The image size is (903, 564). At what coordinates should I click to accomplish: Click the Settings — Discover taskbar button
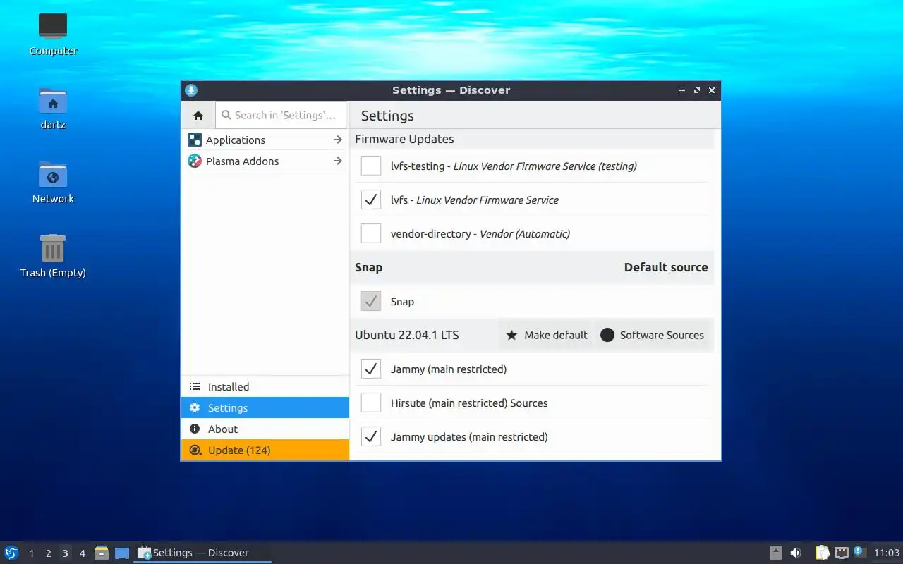point(202,553)
